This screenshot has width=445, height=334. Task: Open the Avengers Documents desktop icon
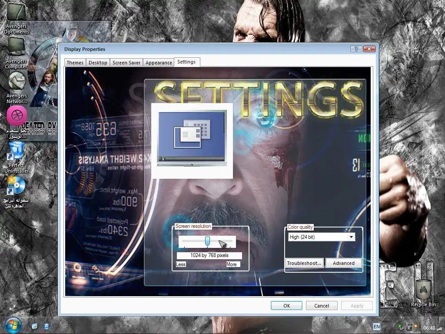coord(17,17)
